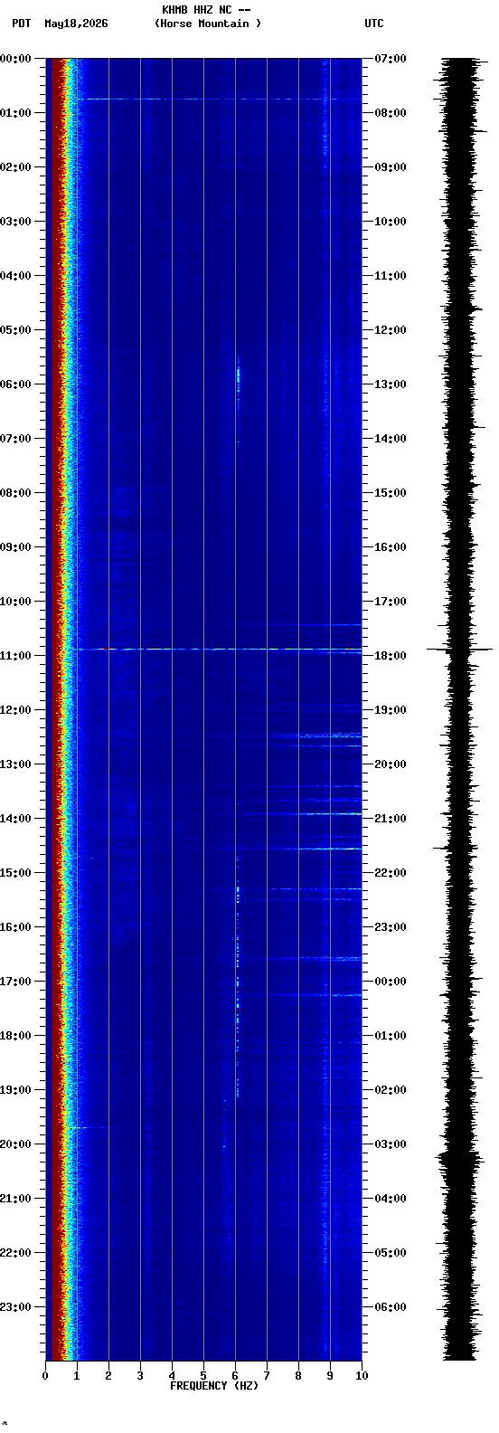This screenshot has width=499, height=1433.
Task: Click the PDT time label '06:00'
Action: pos(15,384)
